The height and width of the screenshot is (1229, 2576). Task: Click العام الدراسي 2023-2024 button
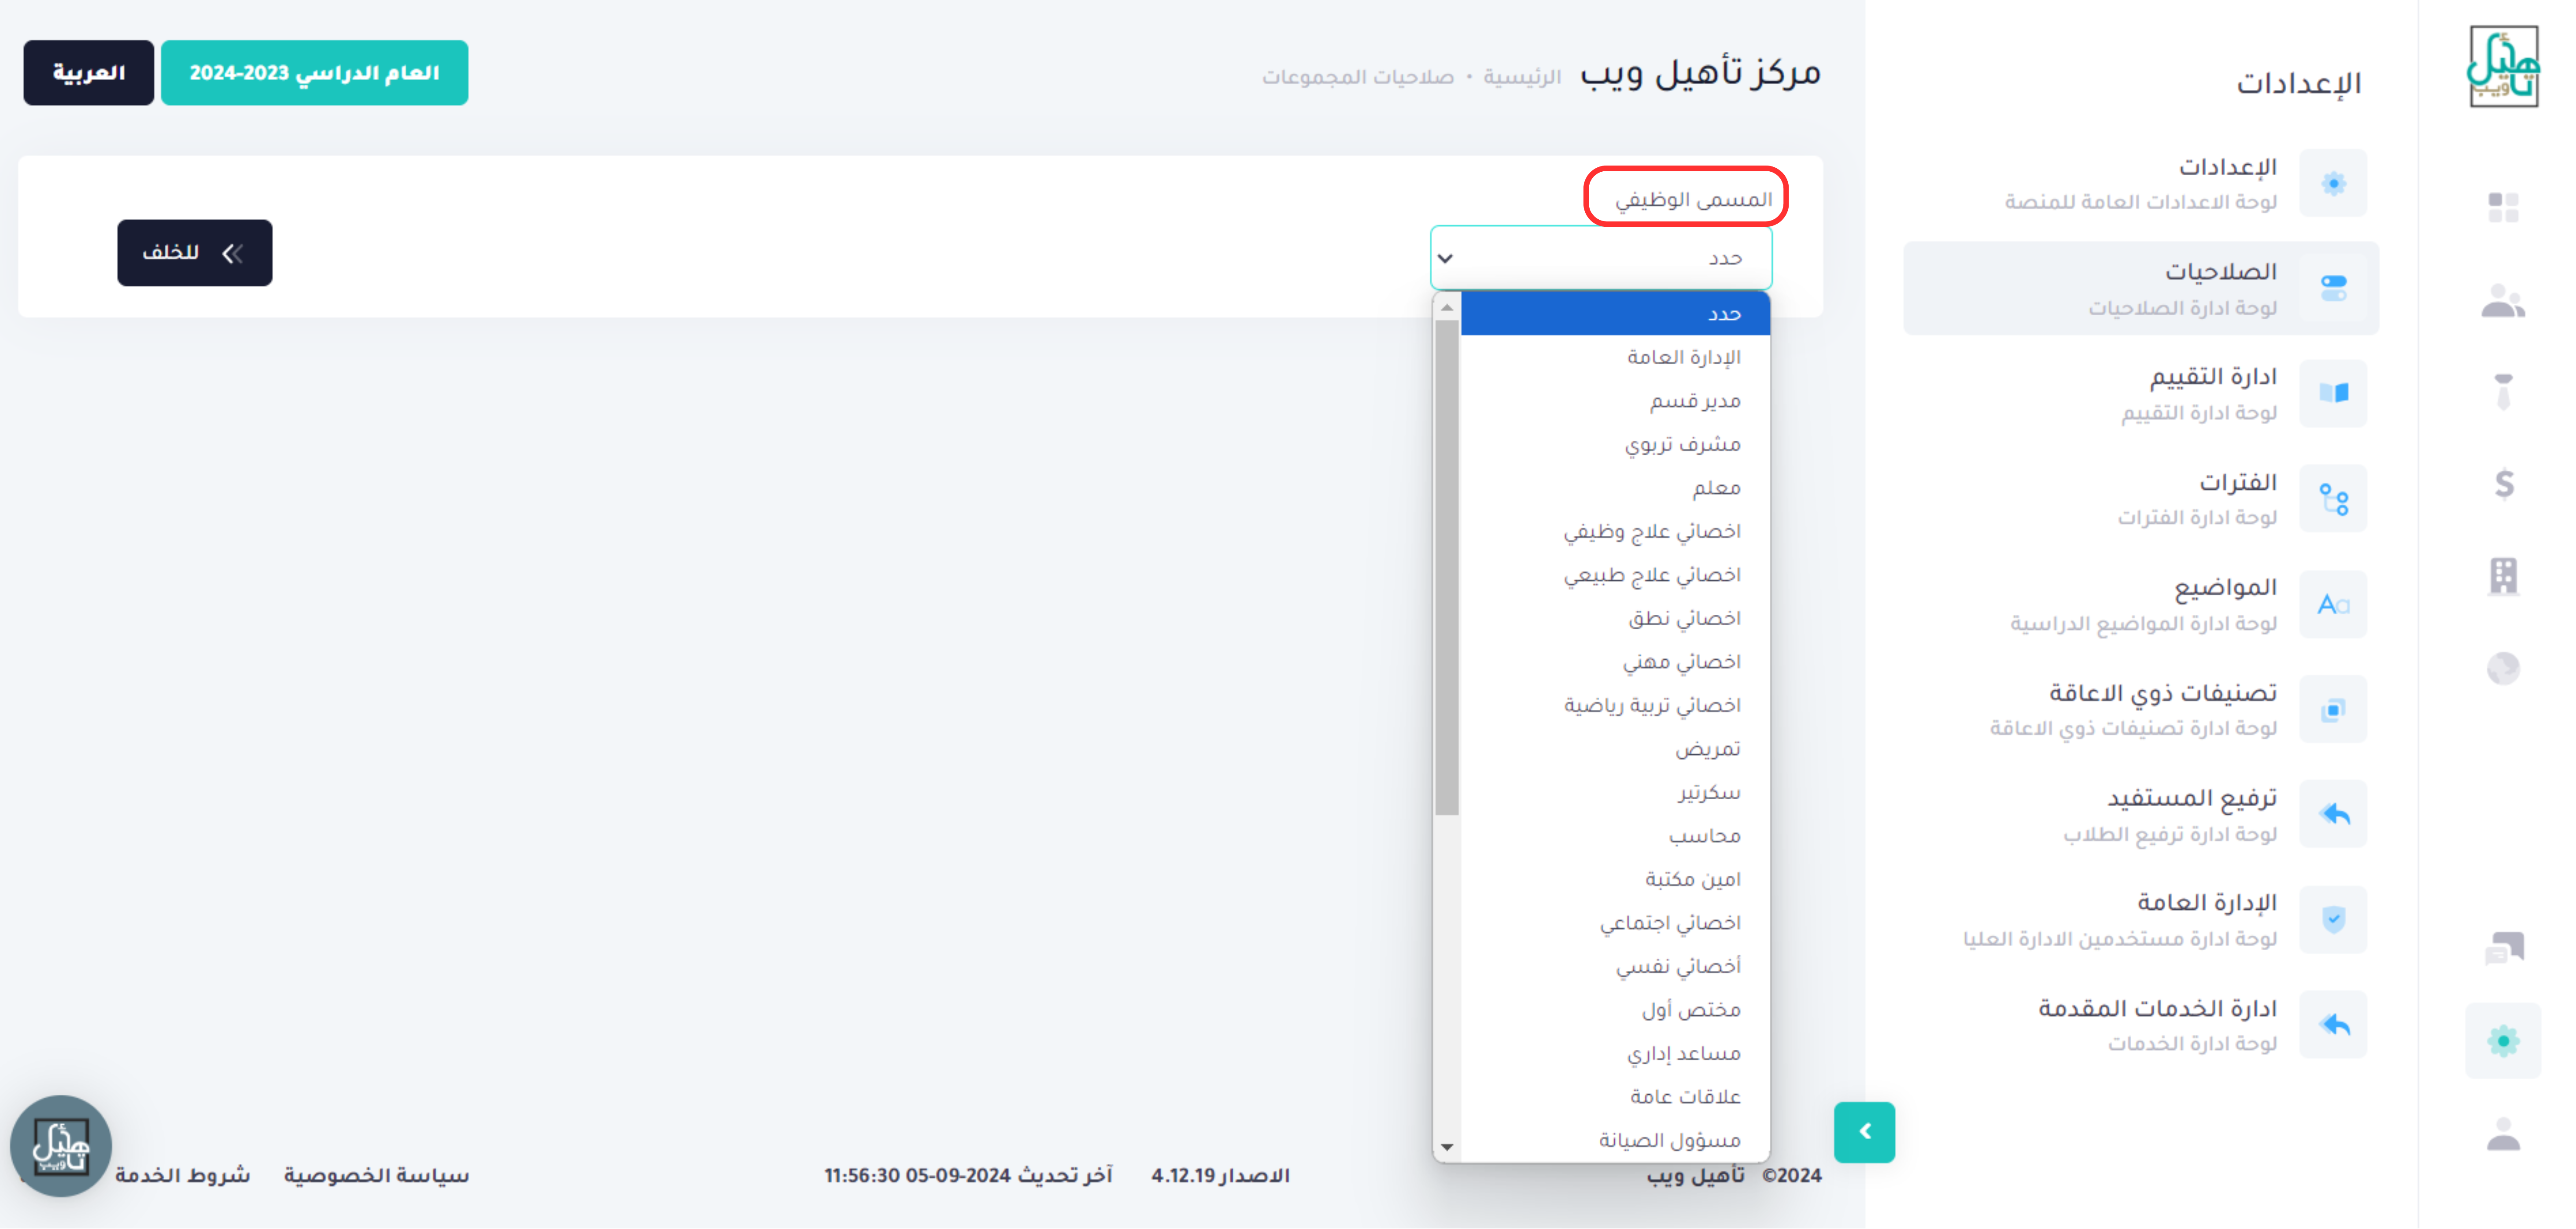pyautogui.click(x=314, y=73)
